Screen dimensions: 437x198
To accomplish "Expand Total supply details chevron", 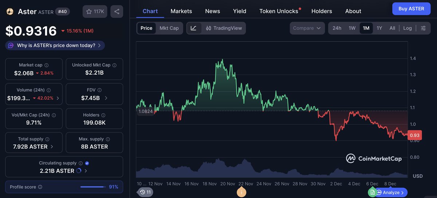I will (x=52, y=147).
